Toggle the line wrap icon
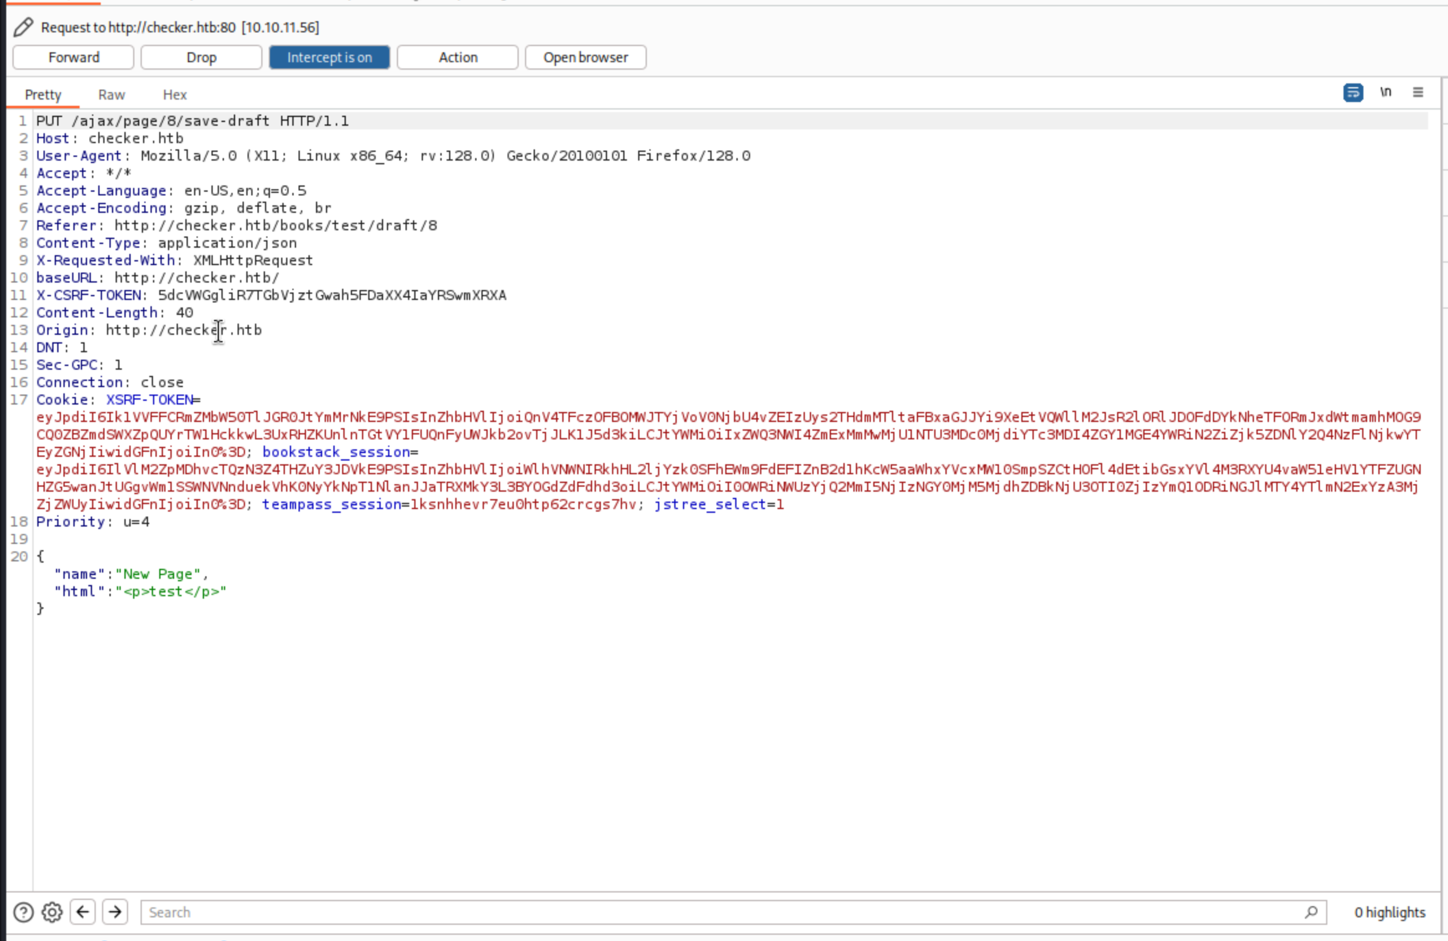 tap(1353, 93)
